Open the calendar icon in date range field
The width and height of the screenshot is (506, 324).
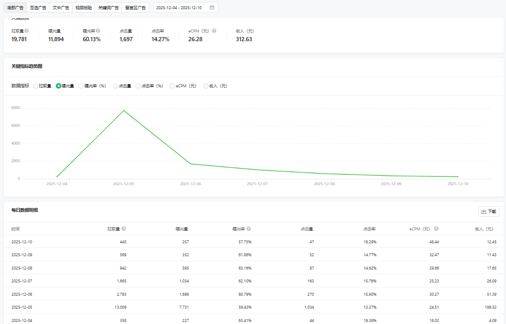point(212,7)
